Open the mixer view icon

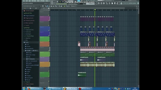point(109,3)
